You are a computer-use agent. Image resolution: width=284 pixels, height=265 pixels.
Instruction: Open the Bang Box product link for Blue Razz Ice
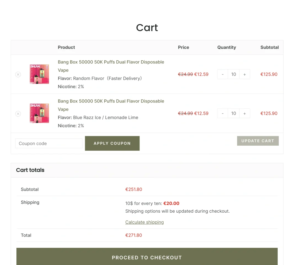(x=111, y=105)
